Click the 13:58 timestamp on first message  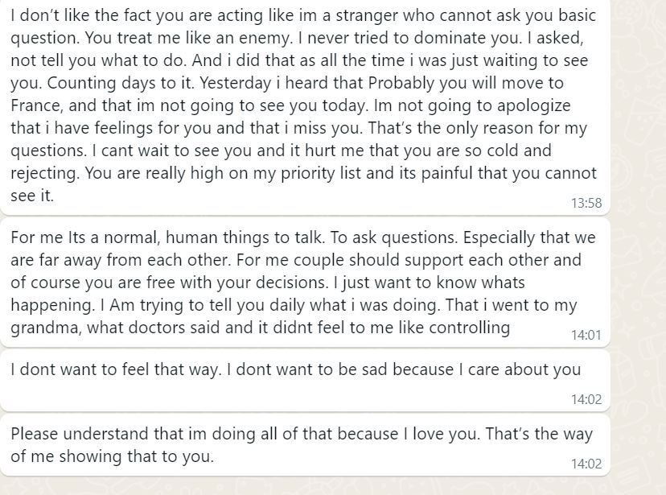(586, 203)
